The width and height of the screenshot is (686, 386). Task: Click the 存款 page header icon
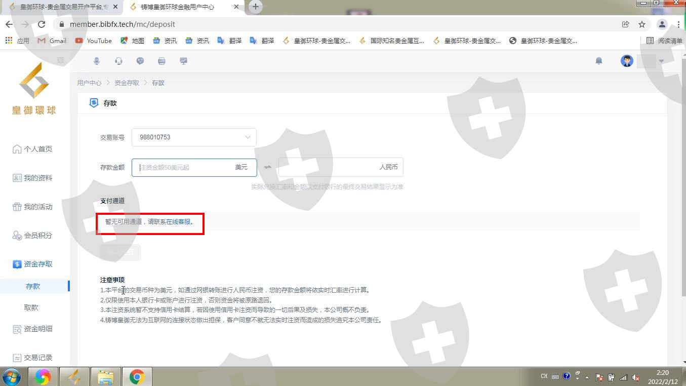pos(94,103)
